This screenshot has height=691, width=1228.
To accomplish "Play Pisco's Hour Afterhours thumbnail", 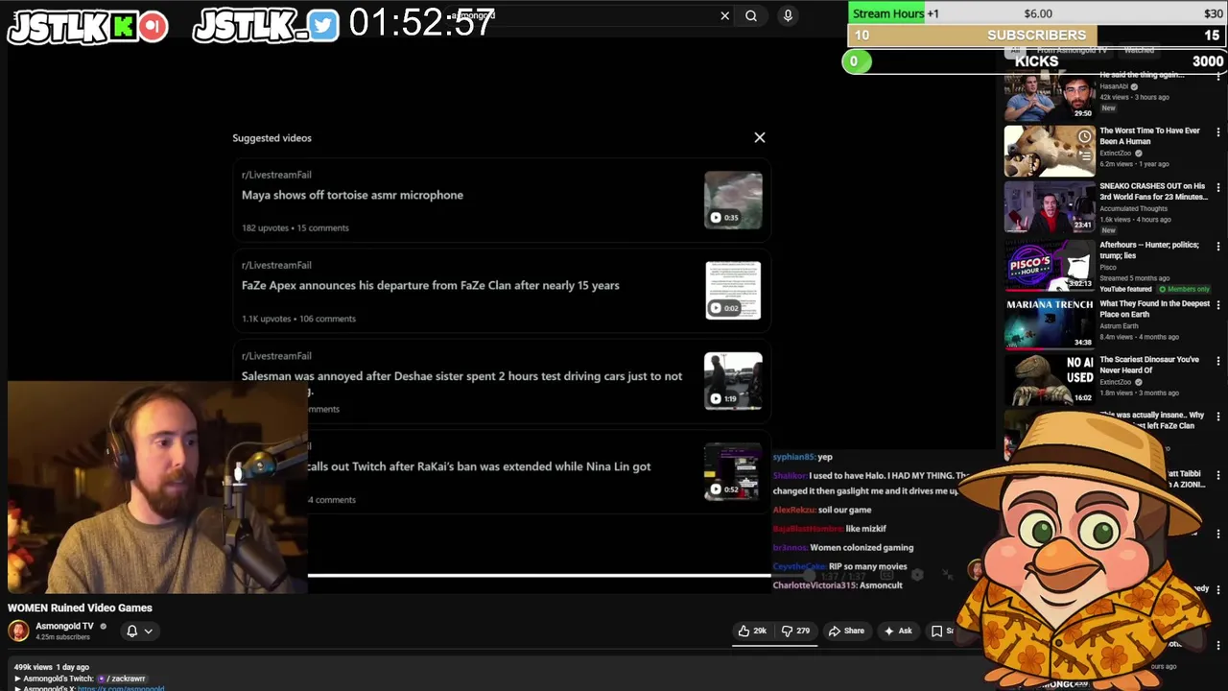I will tap(1050, 265).
